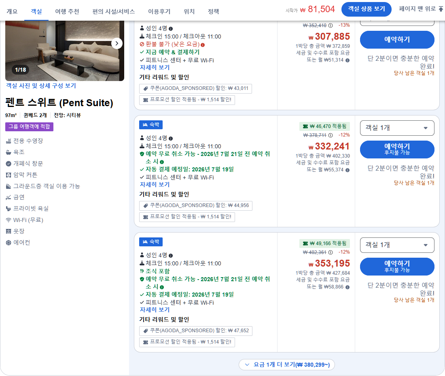The width and height of the screenshot is (445, 376).
Task: Expand 요금 1개 더 보기 rates
Action: coord(287,365)
